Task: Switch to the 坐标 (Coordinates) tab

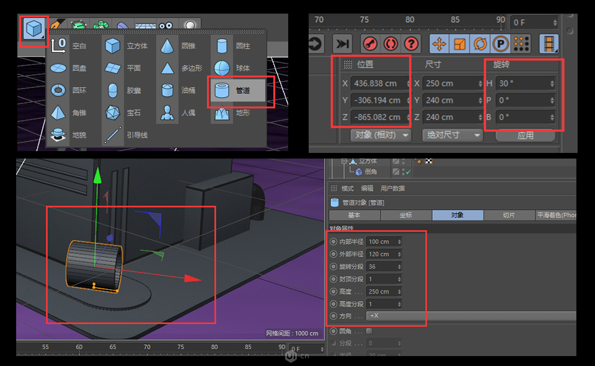Action: (407, 214)
